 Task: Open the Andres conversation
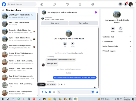(x=18, y=93)
